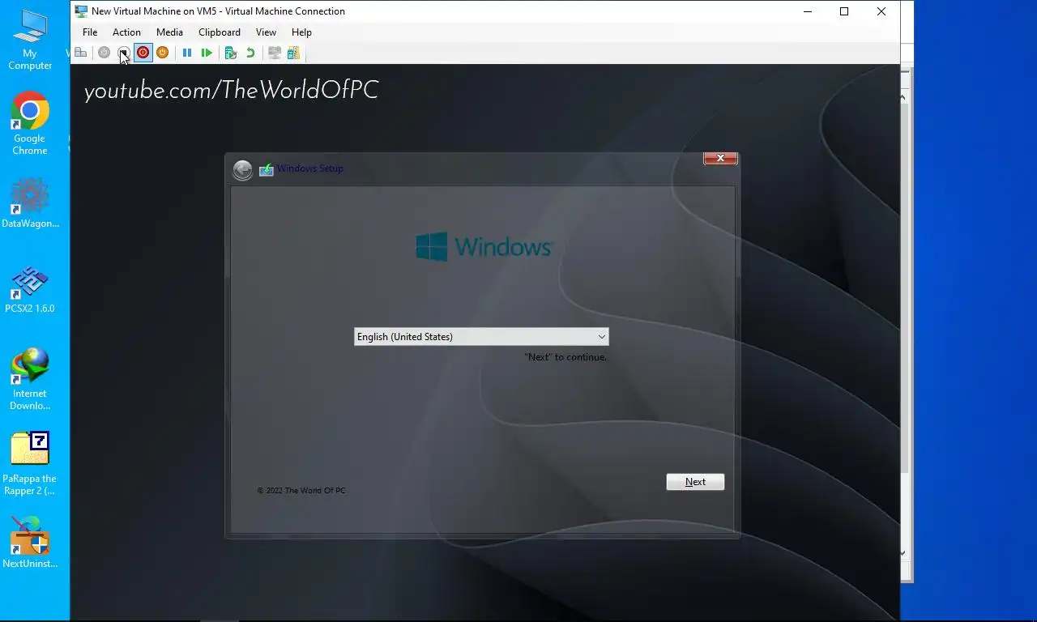Open the Action menu
Screen dimensions: 1037x622
pyautogui.click(x=126, y=32)
